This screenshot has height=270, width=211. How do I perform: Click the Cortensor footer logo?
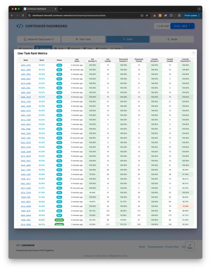25,245
